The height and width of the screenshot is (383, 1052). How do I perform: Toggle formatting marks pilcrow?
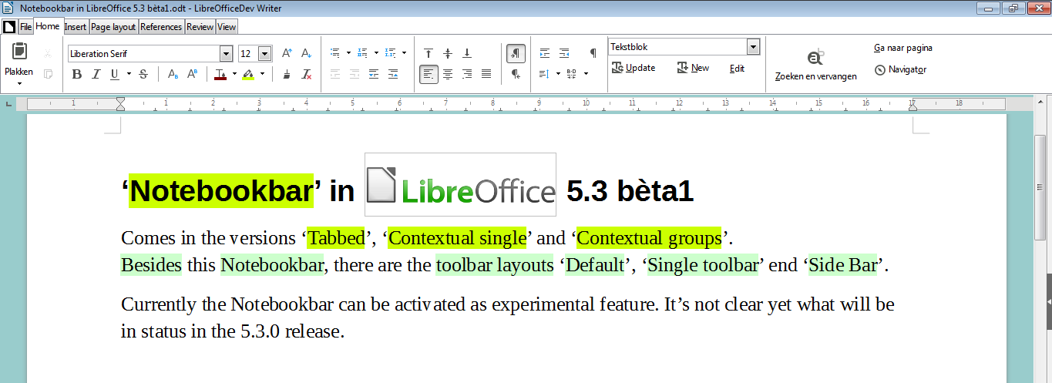click(593, 53)
